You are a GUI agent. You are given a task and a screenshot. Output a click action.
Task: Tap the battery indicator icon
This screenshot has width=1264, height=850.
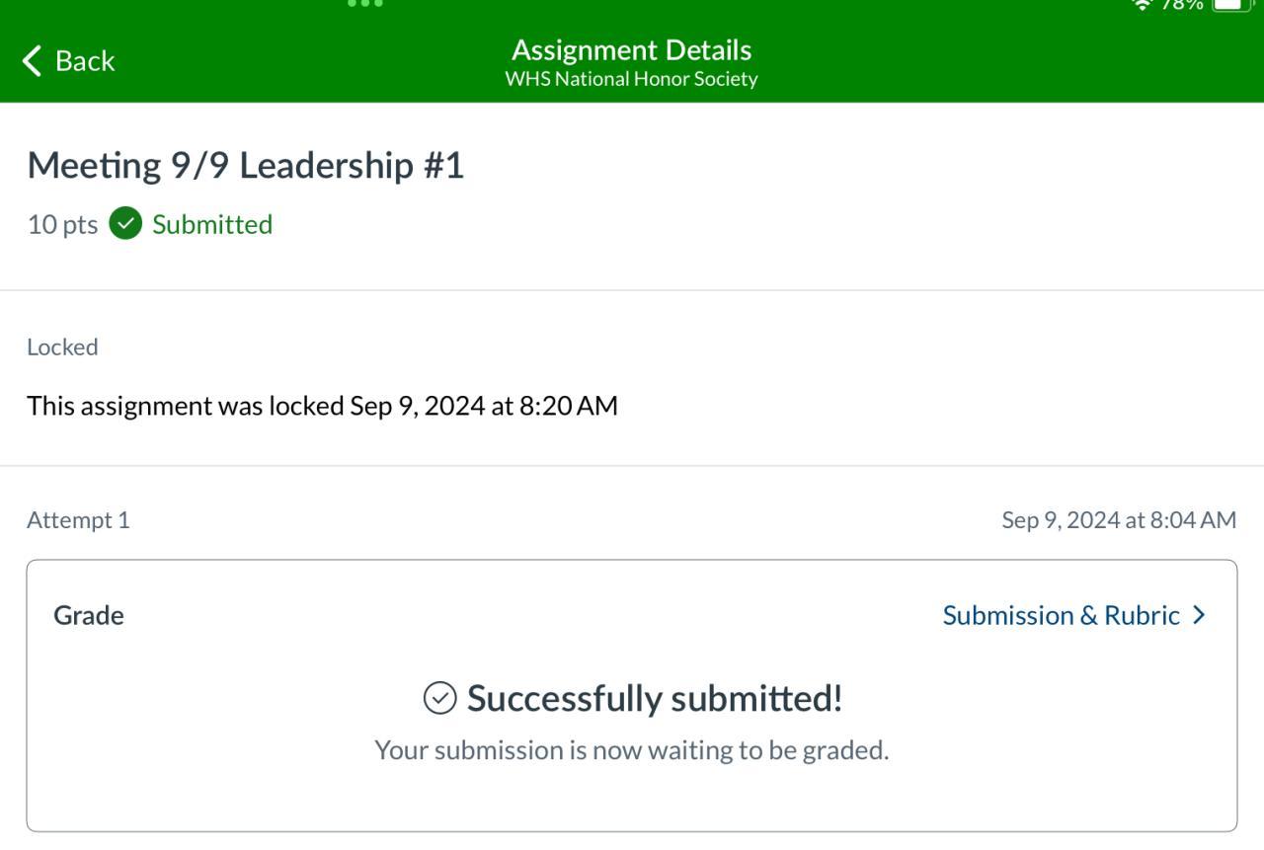click(x=1230, y=5)
